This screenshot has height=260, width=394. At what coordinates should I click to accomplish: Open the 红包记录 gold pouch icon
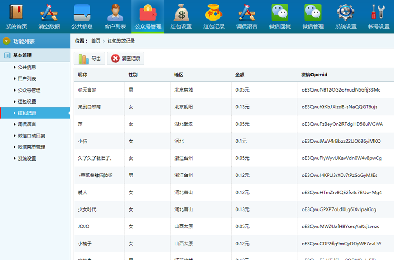214,12
